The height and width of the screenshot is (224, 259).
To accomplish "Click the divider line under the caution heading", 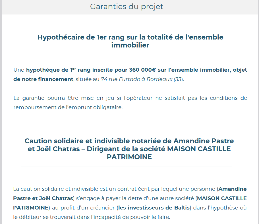I will (127, 167).
